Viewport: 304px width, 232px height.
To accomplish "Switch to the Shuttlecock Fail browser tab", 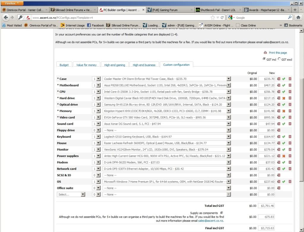I will [218, 10].
